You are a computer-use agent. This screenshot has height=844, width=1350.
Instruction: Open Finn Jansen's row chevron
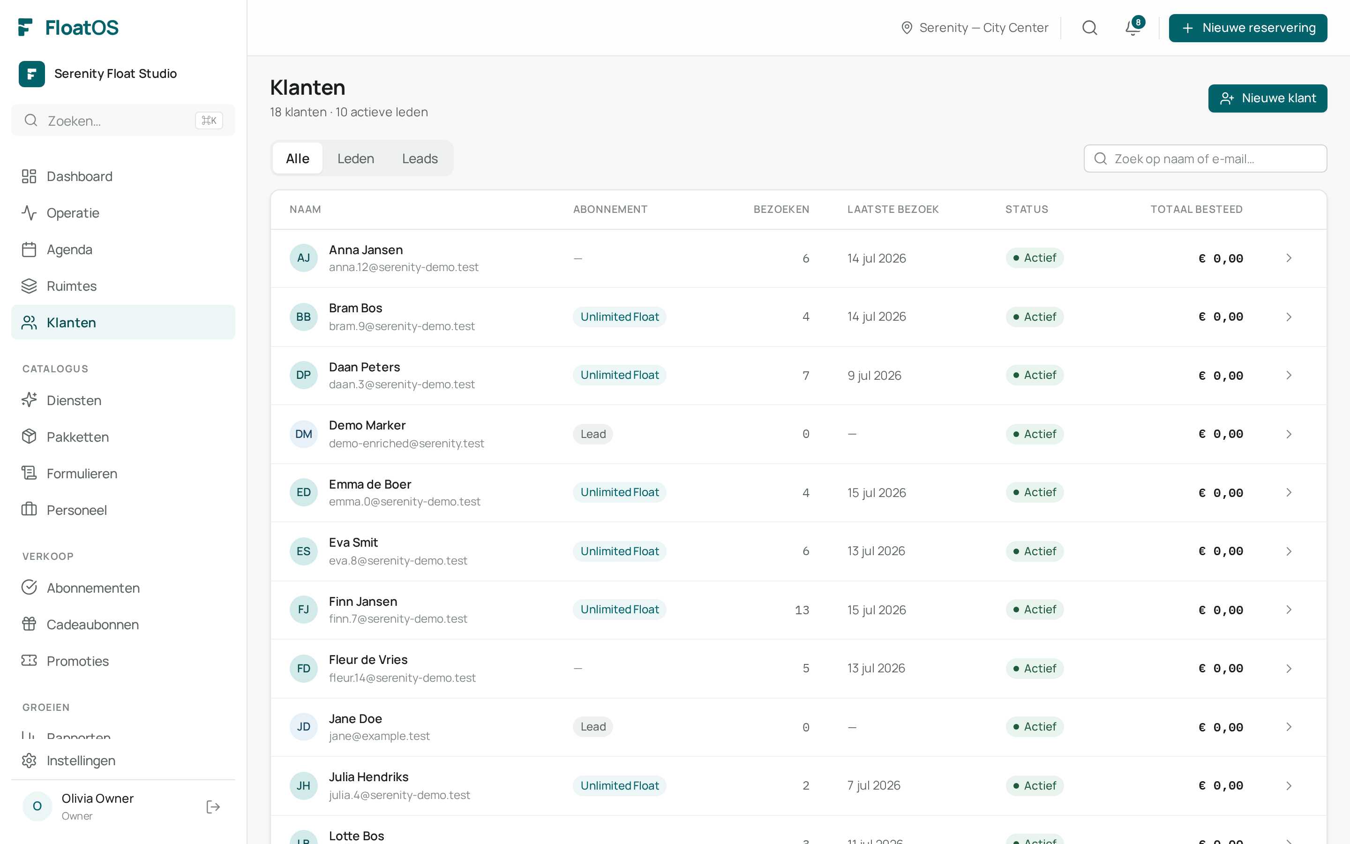point(1289,610)
